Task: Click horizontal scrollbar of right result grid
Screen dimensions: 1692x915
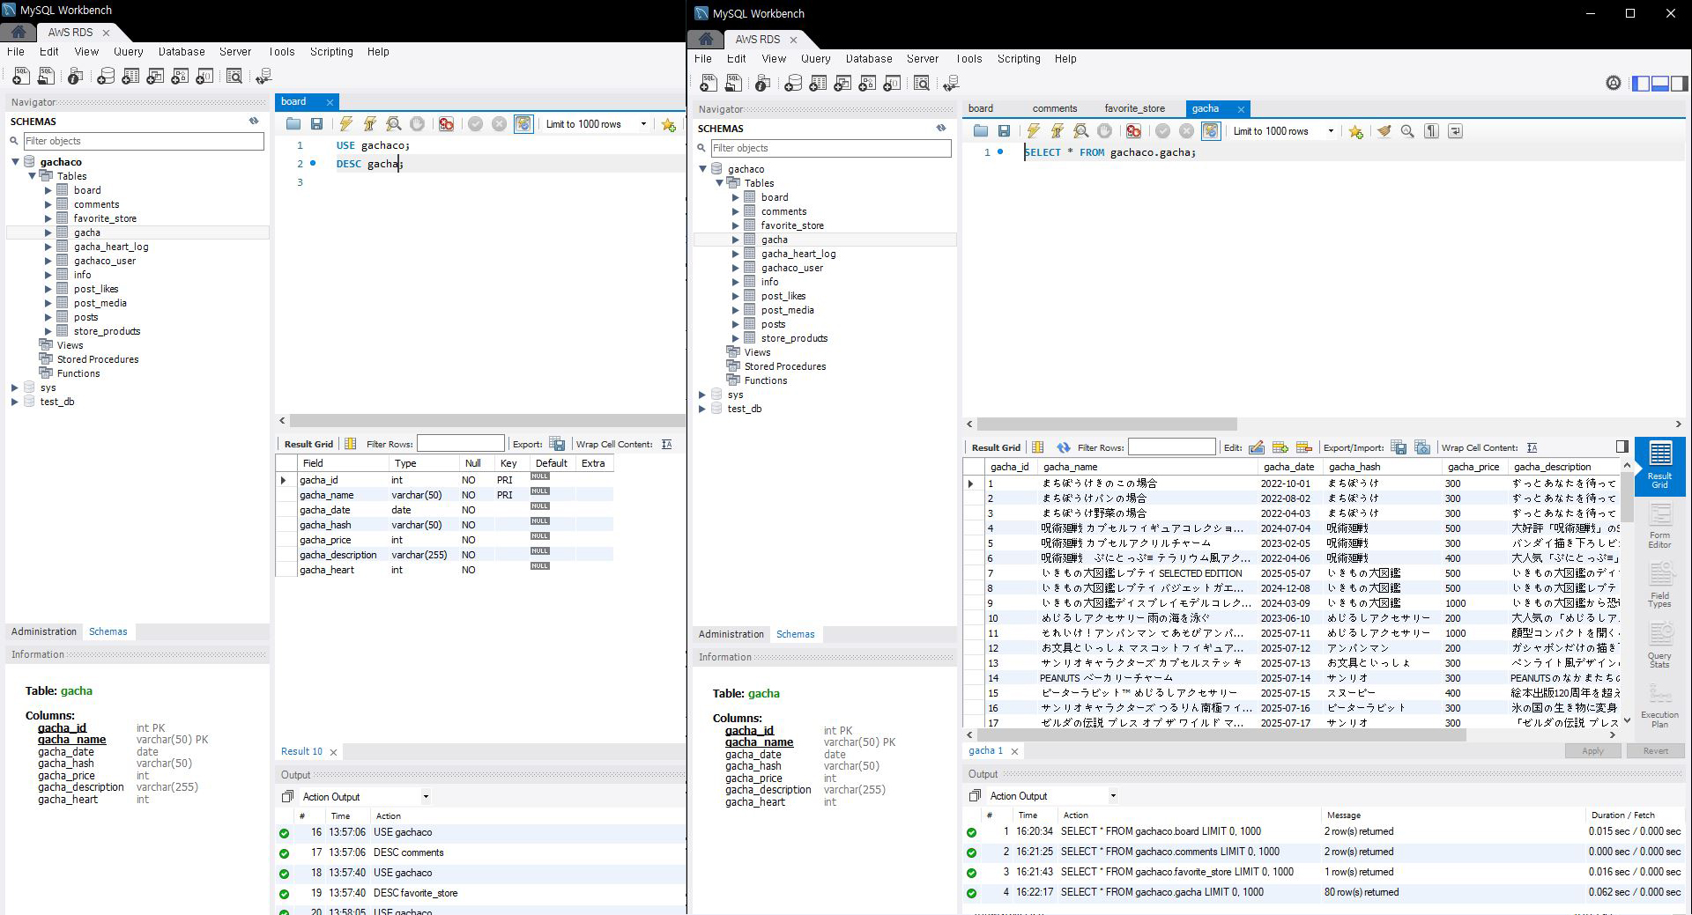Action: tap(1221, 734)
